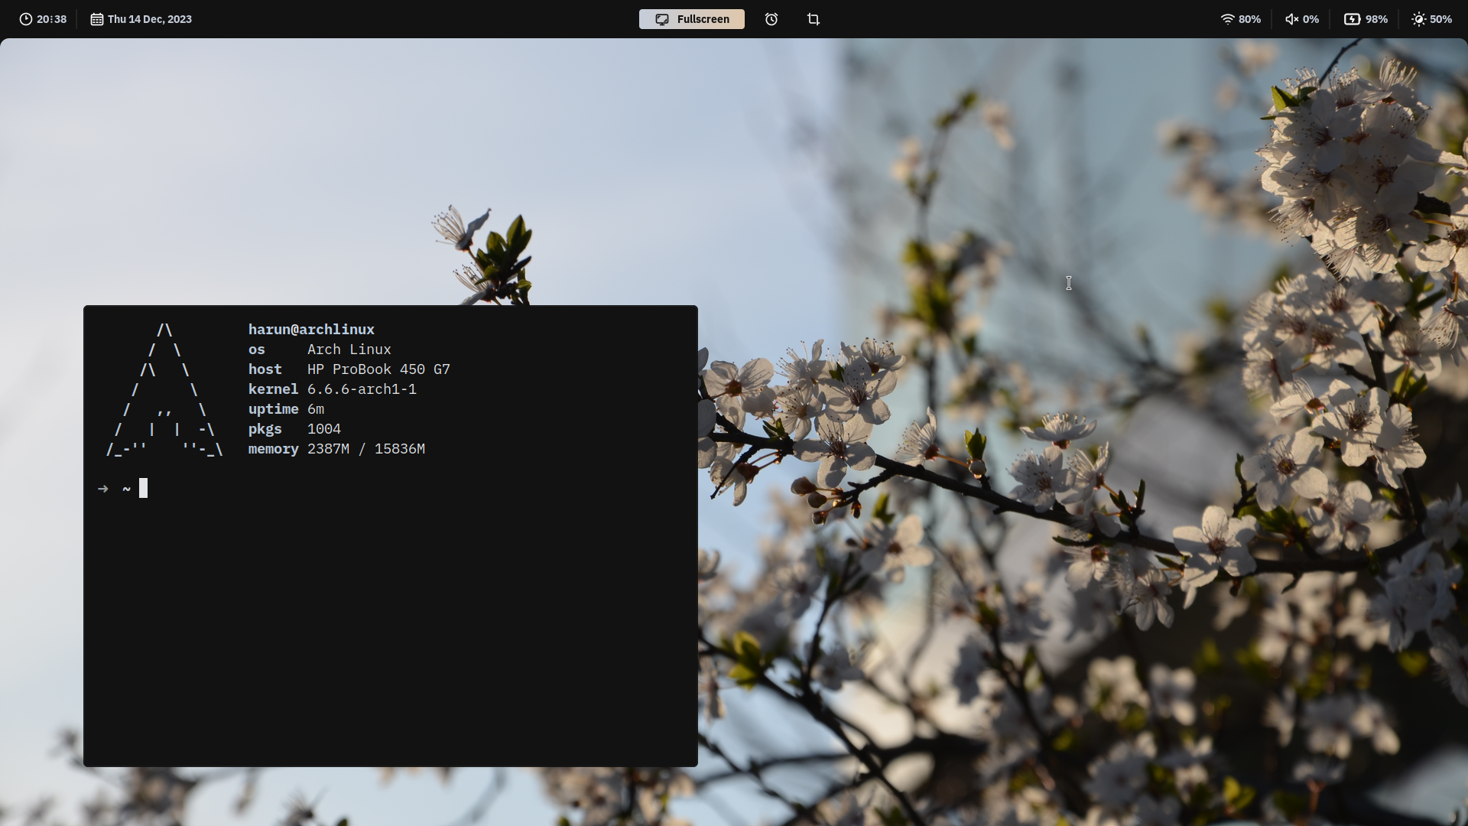Open the alarm clock icon

coord(771,19)
